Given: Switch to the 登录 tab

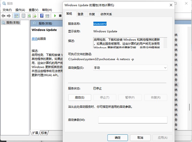Looking at the screenshot, I should pos(80,14).
